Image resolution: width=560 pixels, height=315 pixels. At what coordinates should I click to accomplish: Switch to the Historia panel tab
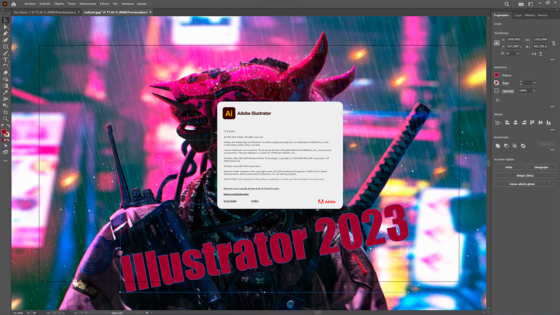pos(543,15)
